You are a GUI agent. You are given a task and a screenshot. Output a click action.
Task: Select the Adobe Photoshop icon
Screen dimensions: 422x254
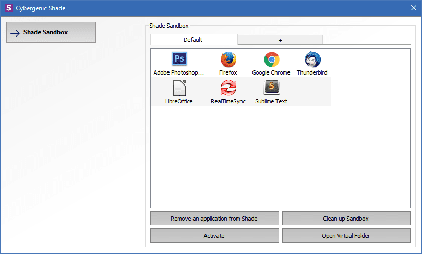tap(179, 58)
